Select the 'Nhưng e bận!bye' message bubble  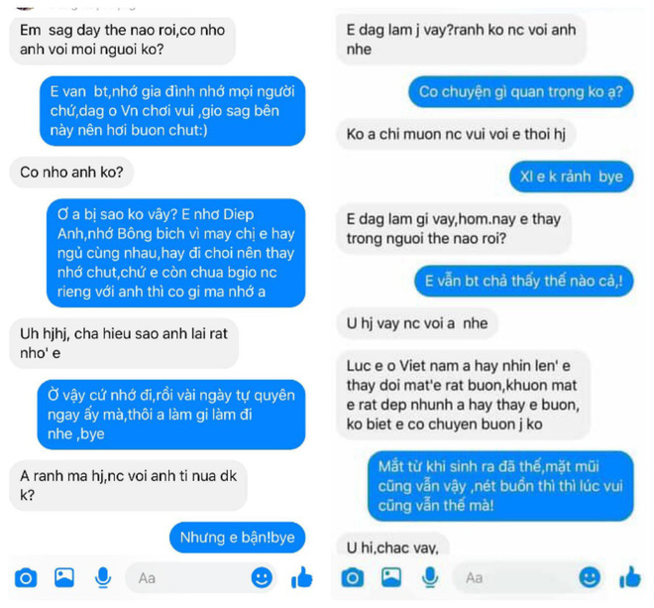[238, 538]
